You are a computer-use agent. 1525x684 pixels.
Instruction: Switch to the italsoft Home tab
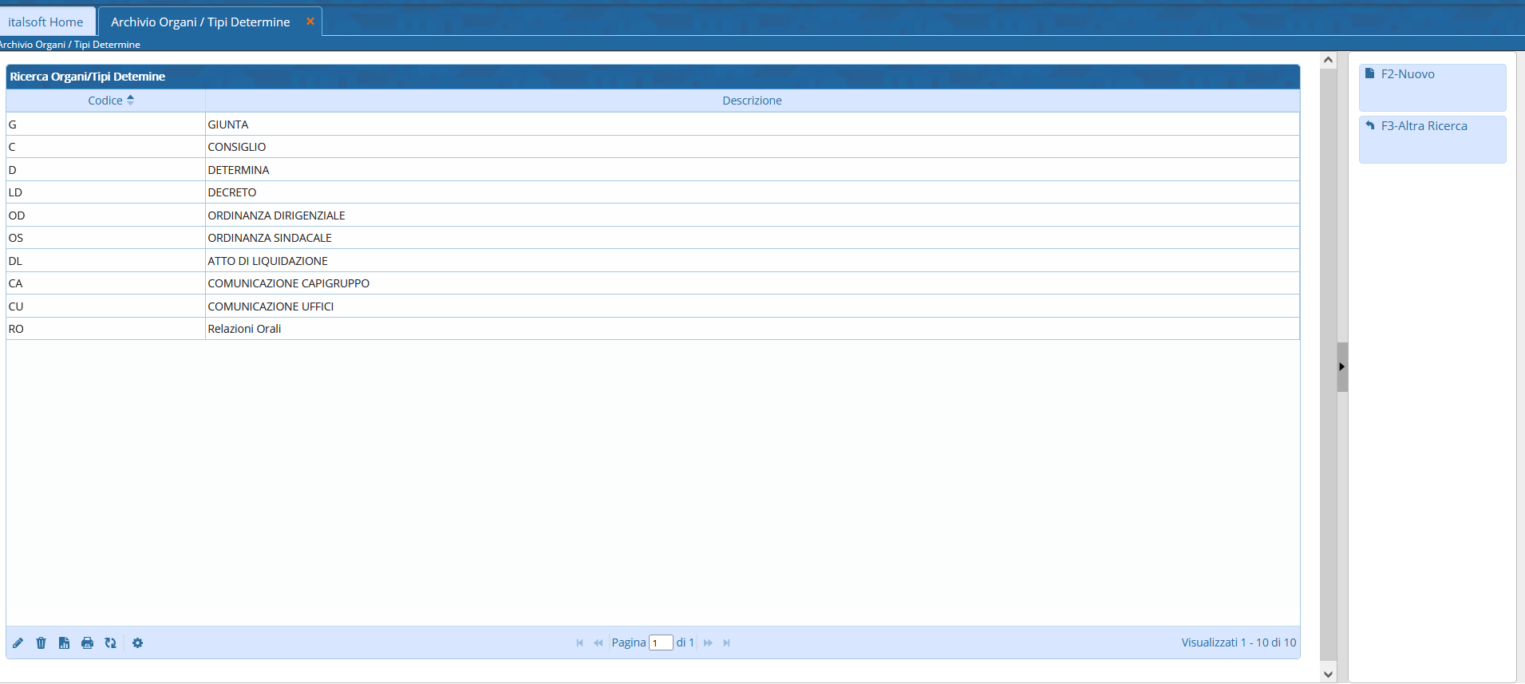[x=45, y=22]
